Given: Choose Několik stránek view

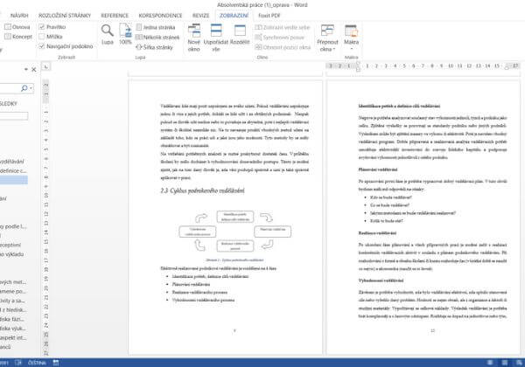Looking at the screenshot, I should [x=157, y=37].
